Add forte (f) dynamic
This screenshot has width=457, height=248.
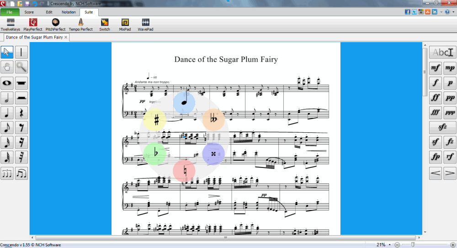click(436, 83)
